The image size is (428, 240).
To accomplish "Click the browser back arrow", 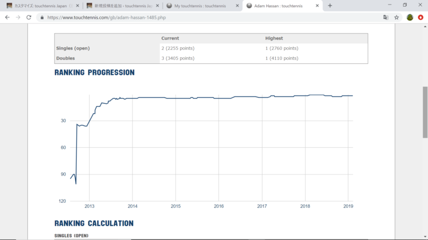I will pyautogui.click(x=7, y=17).
